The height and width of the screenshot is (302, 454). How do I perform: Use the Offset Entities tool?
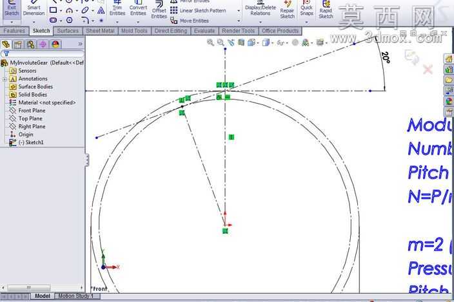click(x=159, y=10)
